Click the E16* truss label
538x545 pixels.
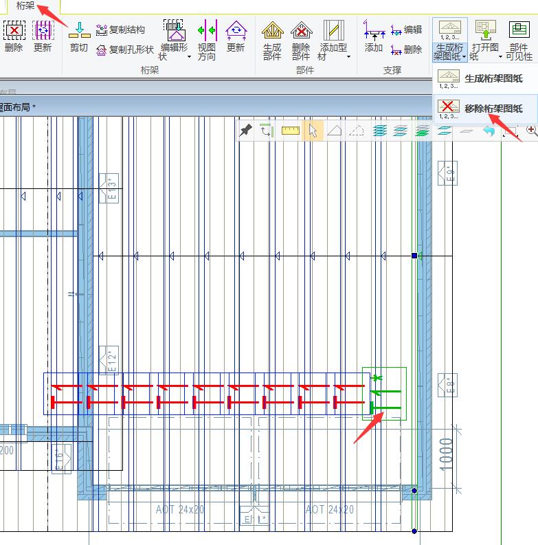pyautogui.click(x=62, y=458)
